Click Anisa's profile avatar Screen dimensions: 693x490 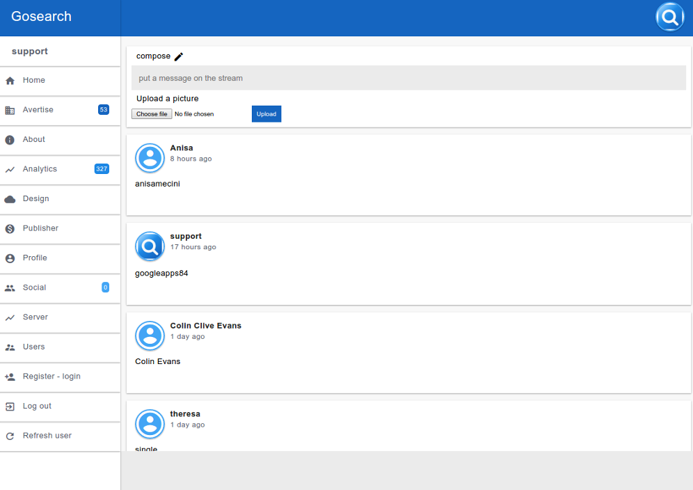150,158
